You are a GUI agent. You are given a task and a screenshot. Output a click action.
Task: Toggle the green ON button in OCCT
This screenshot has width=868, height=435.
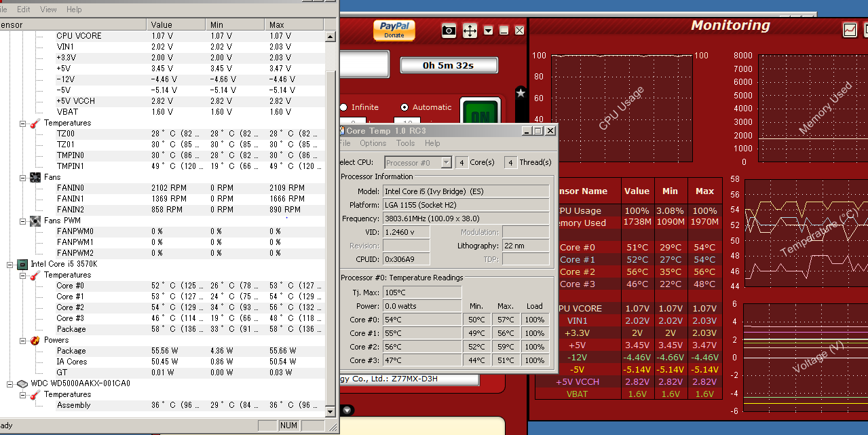tap(480, 113)
